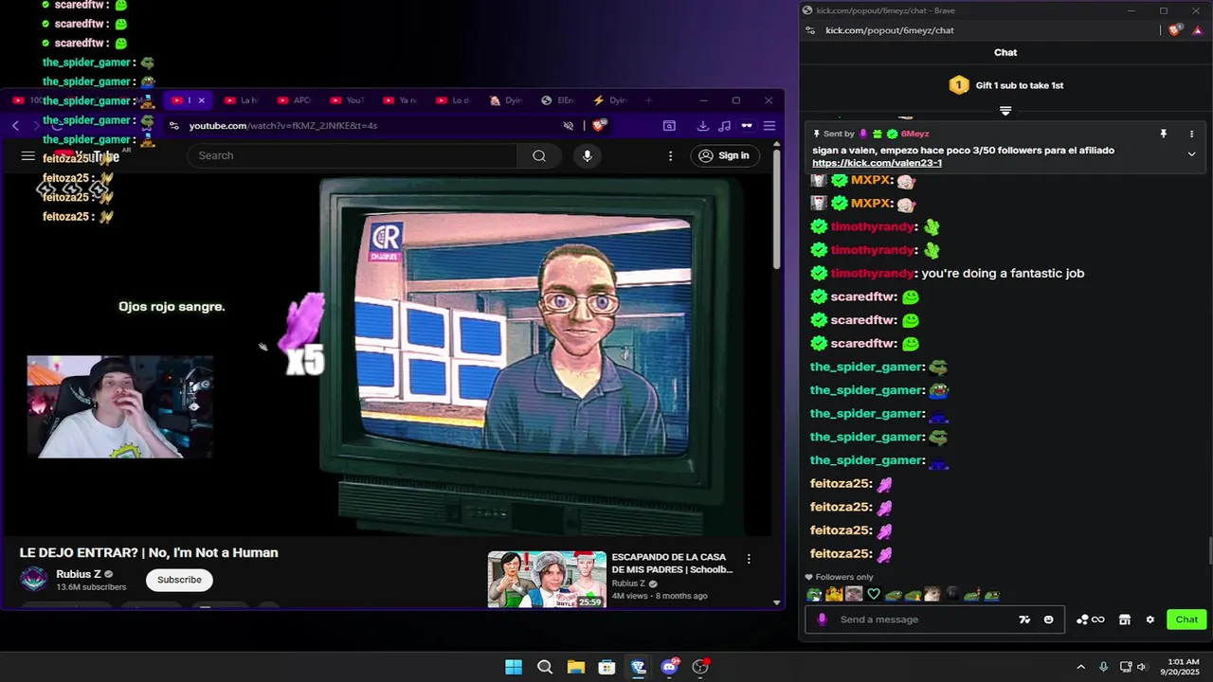Open site settings icon in Kick window
This screenshot has height=682, width=1213.
point(809,30)
